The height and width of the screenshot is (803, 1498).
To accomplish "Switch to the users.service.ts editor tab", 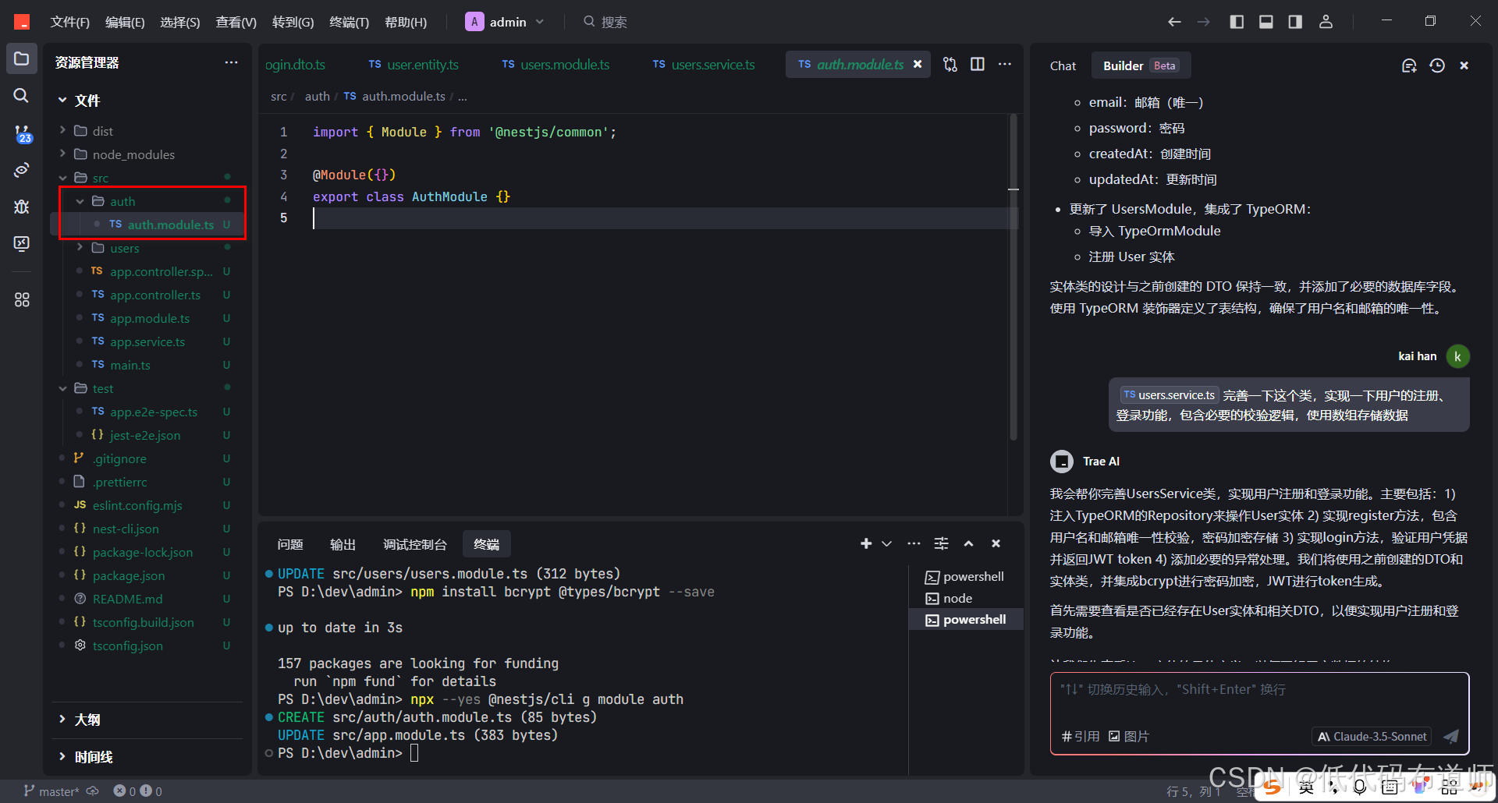I will point(704,65).
